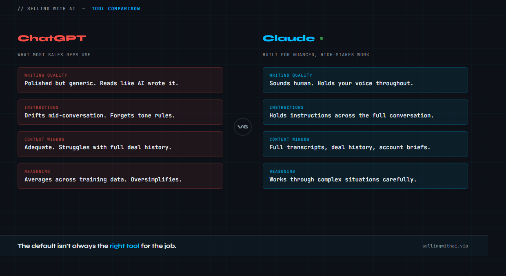Viewport: 506px width, 276px height.
Task: Click the Claude heading
Action: click(289, 38)
